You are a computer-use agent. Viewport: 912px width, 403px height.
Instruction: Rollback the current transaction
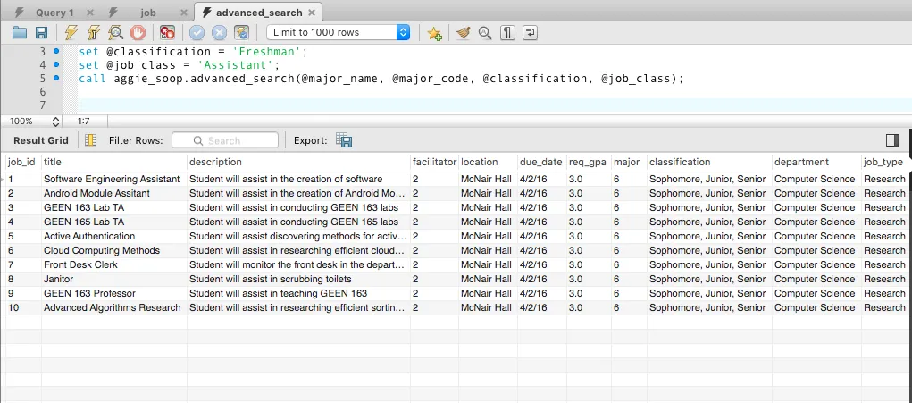219,32
